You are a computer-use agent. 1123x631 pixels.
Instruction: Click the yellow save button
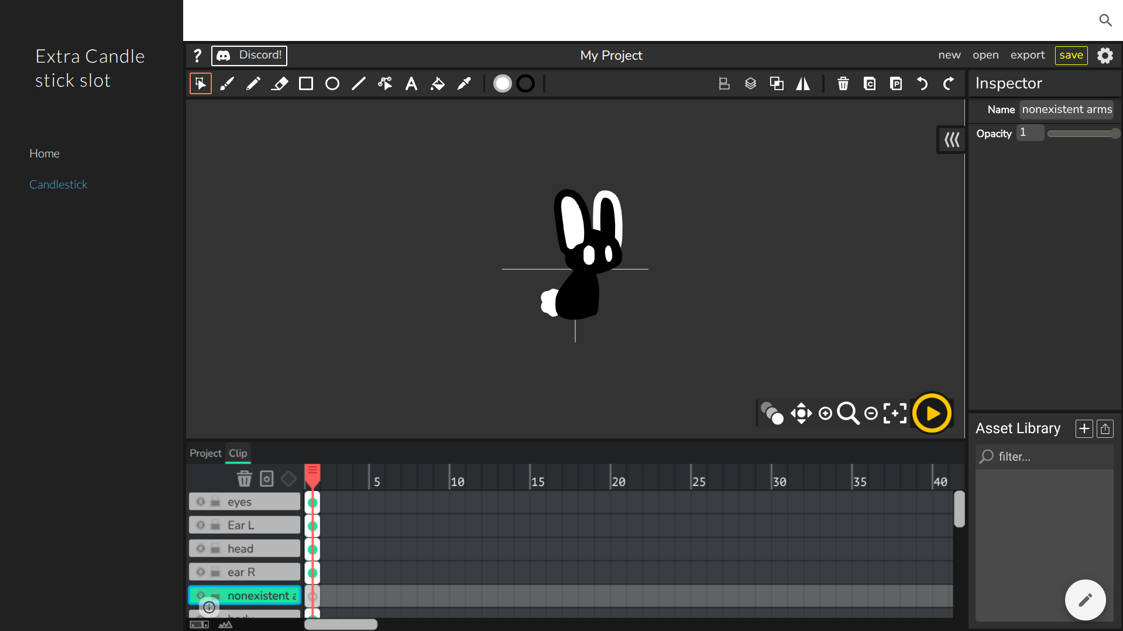(x=1071, y=55)
